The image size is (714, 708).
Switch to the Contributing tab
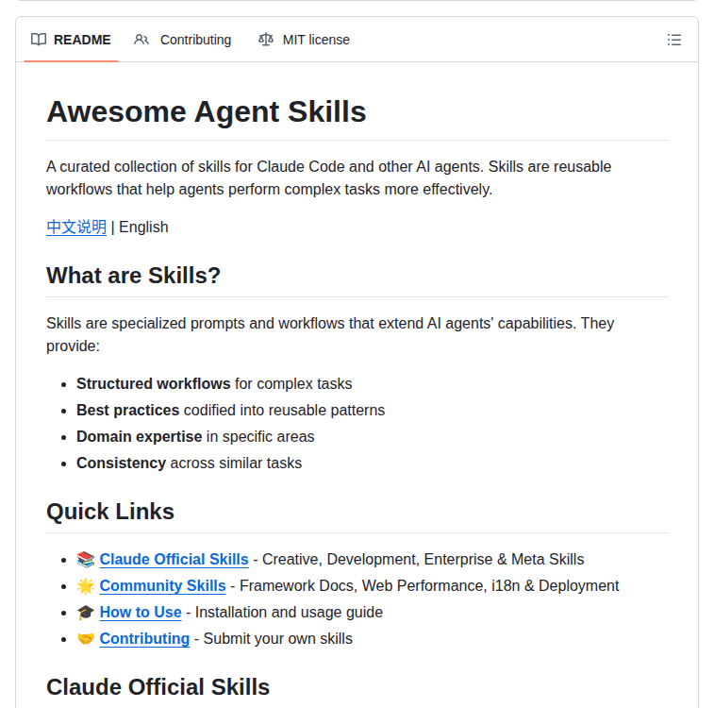(x=183, y=40)
